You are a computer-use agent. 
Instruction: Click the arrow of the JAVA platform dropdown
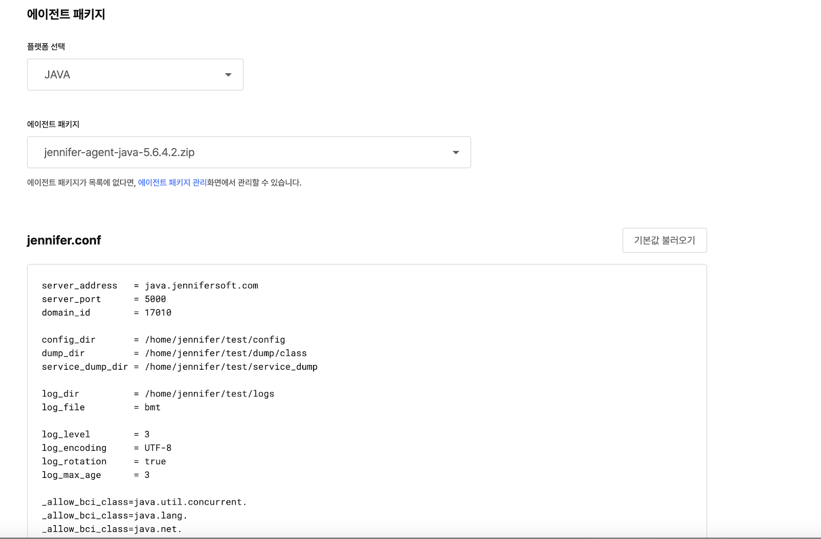coord(228,75)
